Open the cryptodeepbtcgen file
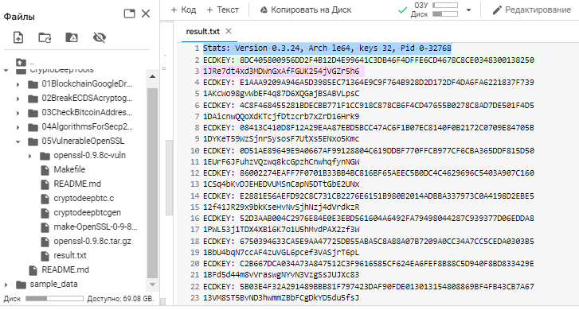The width and height of the screenshot is (579, 310). [80, 213]
